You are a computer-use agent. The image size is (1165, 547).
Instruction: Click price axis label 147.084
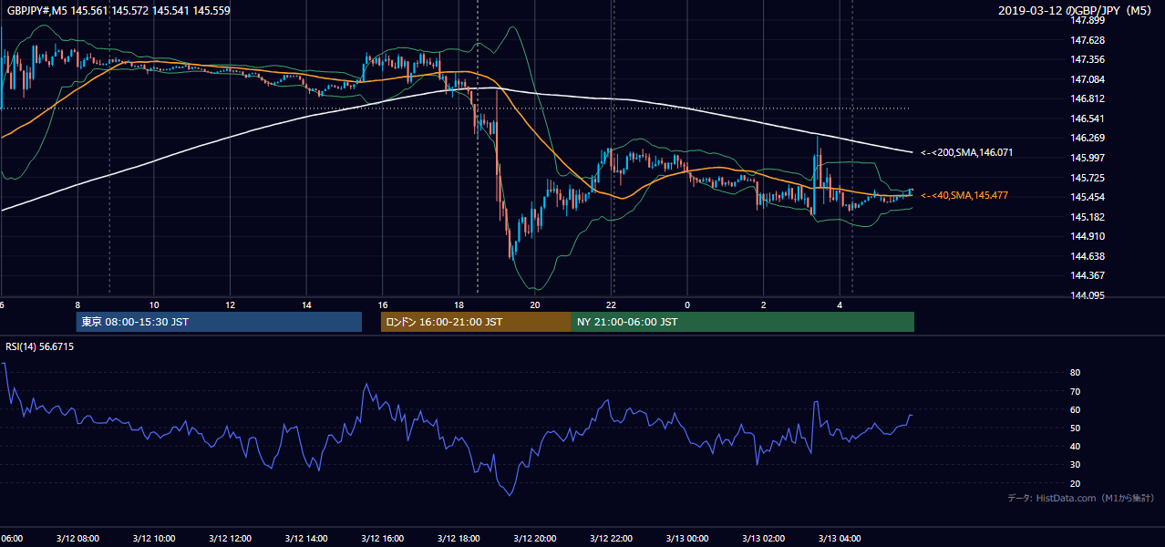[1088, 80]
